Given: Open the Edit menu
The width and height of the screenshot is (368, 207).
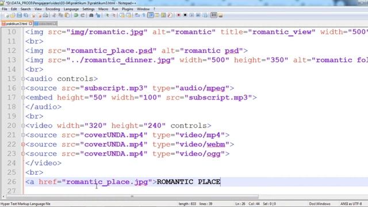Looking at the screenshot, I should point(14,9).
